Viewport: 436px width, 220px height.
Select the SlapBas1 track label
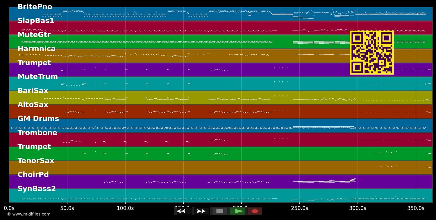tap(36, 21)
